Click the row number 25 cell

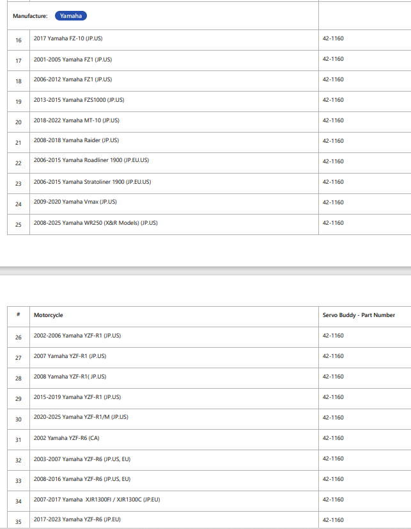coord(19,225)
